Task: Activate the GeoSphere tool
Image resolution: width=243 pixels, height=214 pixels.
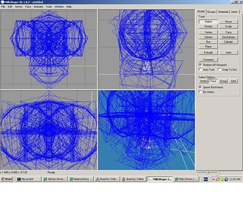Action: pos(228,37)
